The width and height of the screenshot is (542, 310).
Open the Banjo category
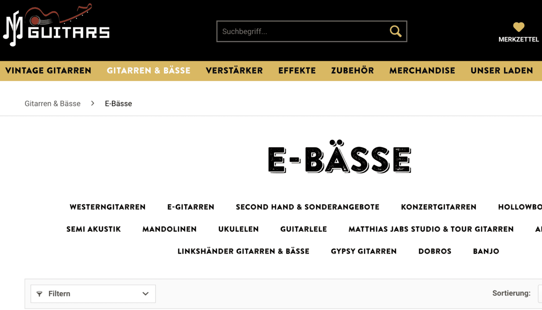point(486,251)
